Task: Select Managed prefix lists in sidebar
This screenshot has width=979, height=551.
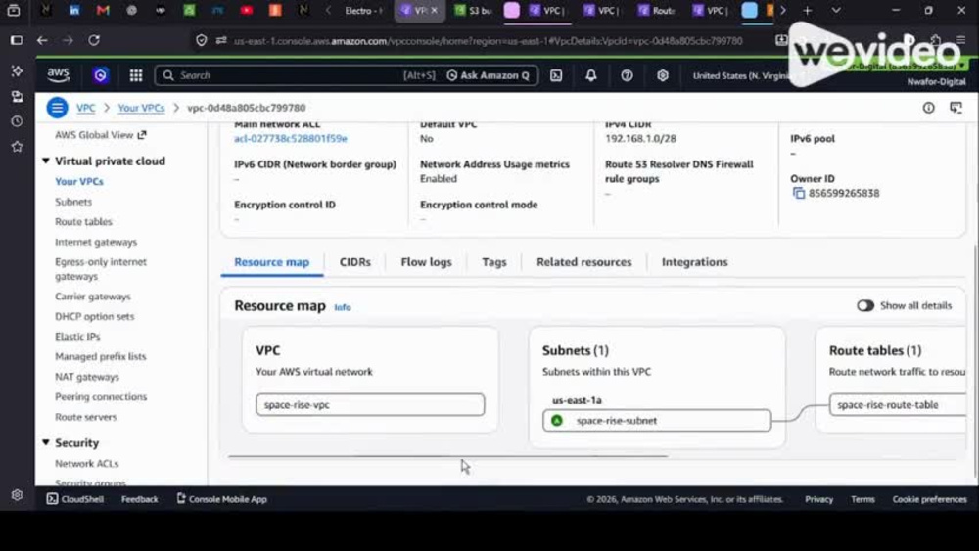Action: [x=101, y=356]
